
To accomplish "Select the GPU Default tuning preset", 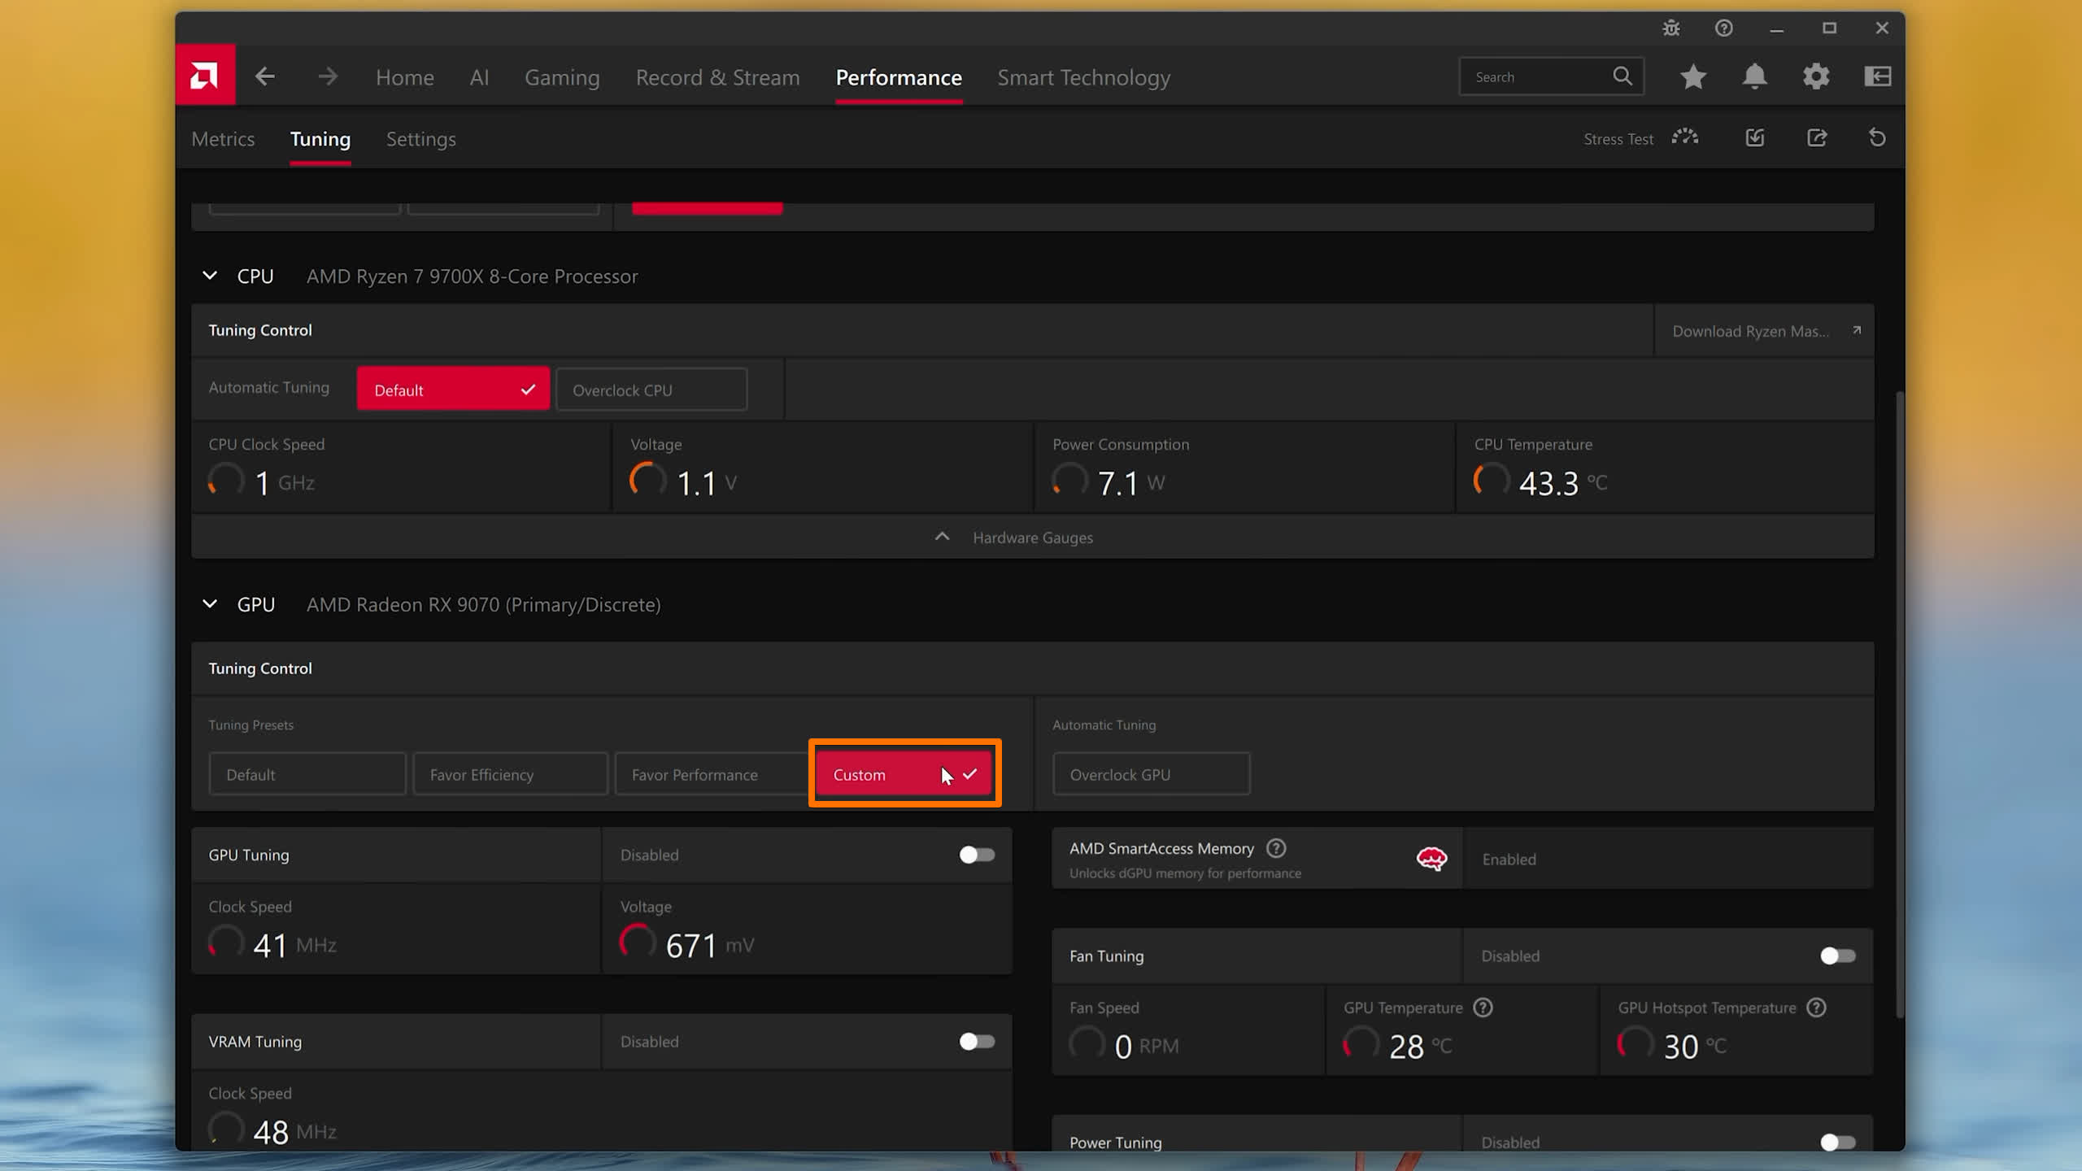I will click(307, 774).
